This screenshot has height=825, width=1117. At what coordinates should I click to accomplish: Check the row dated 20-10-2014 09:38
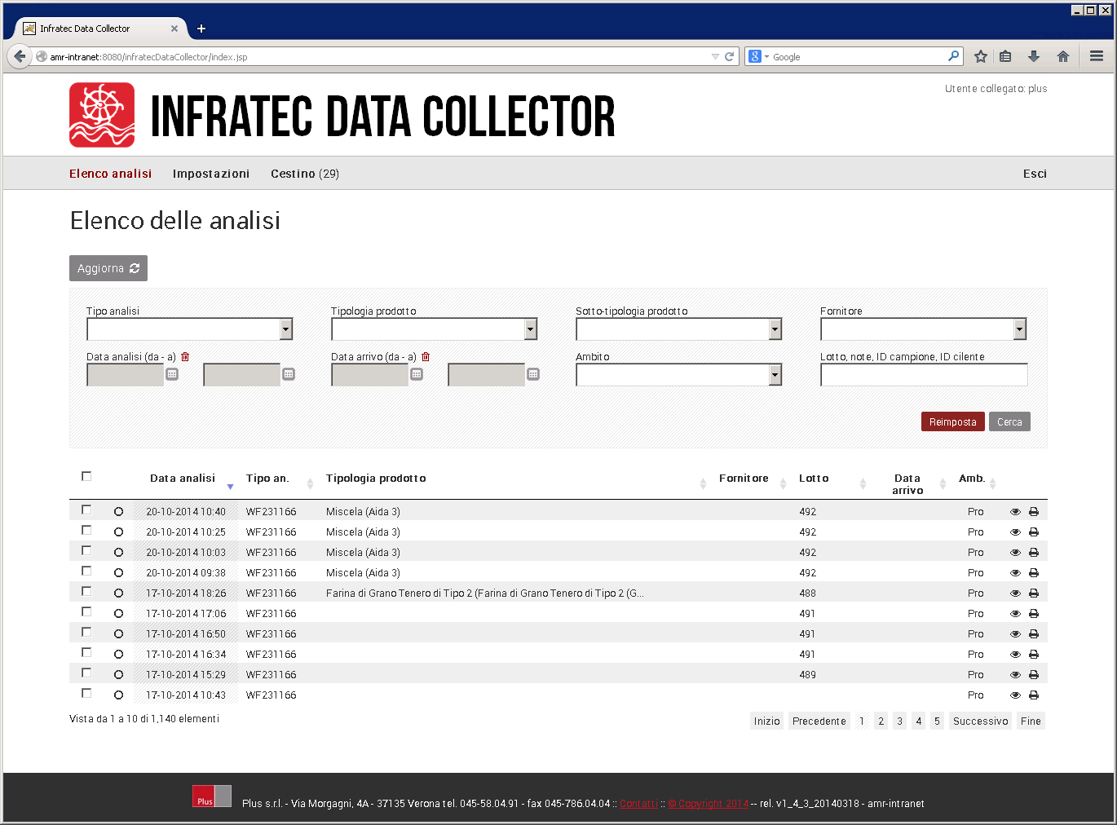86,571
